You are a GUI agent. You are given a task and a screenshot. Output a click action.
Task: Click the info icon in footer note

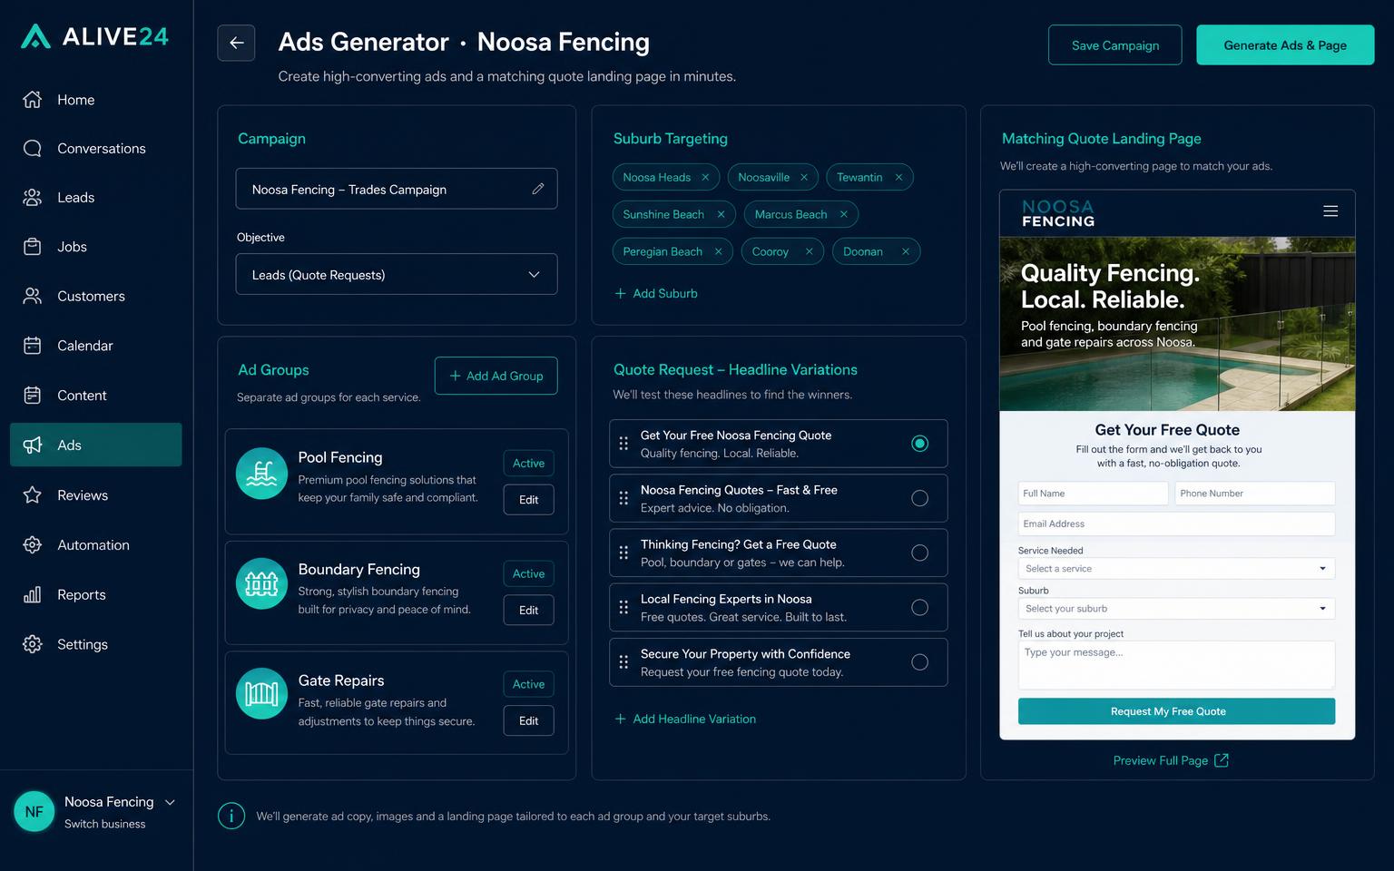[x=231, y=817]
